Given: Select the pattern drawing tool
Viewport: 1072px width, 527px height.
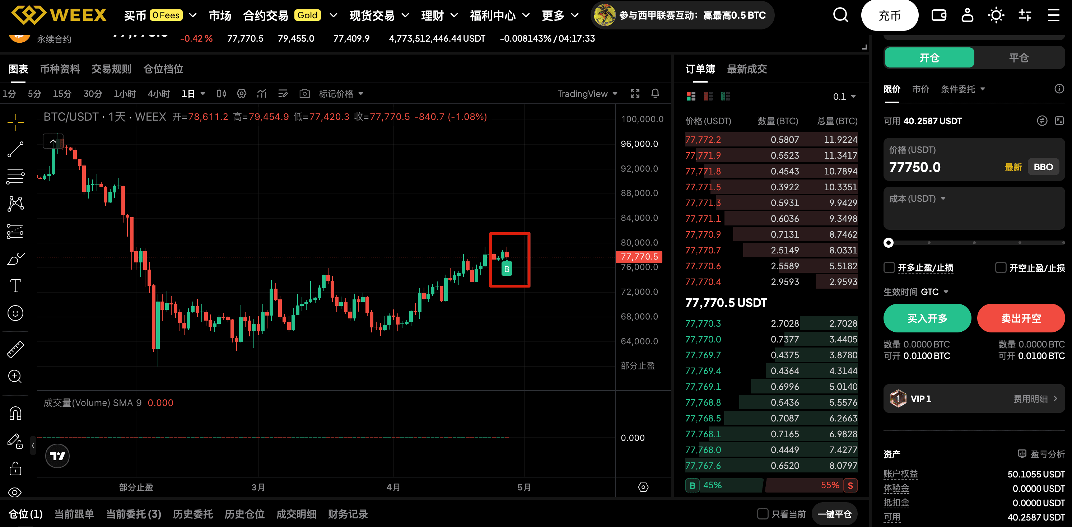Looking at the screenshot, I should tap(15, 204).
